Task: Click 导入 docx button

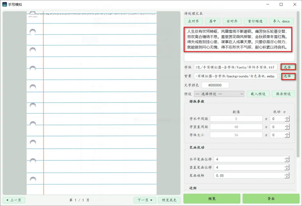Action: point(281,21)
